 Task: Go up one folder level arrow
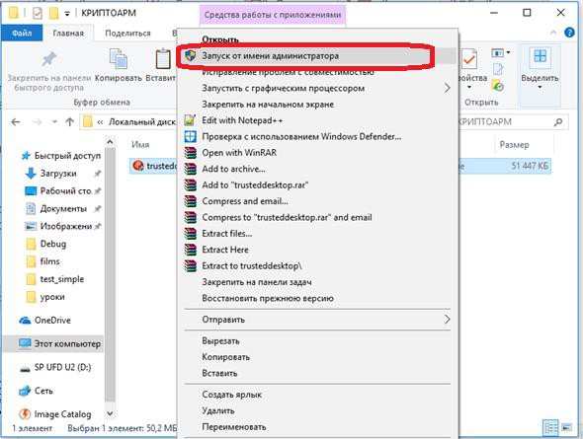(x=70, y=121)
